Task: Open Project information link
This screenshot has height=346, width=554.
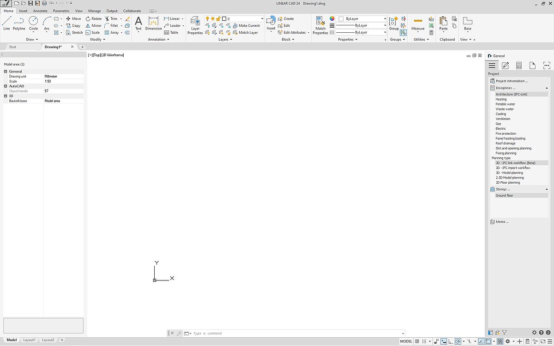Action: (x=512, y=81)
